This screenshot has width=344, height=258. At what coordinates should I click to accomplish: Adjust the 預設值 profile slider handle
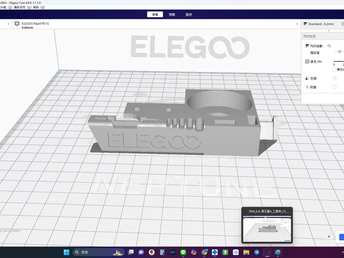(340, 52)
